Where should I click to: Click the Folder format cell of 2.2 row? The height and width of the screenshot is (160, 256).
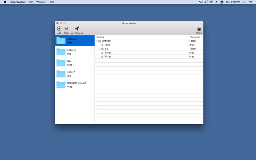click(193, 49)
